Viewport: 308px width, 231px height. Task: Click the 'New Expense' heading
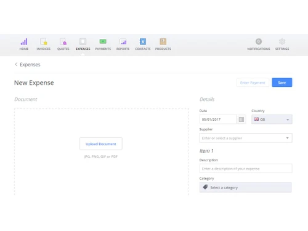click(x=34, y=83)
